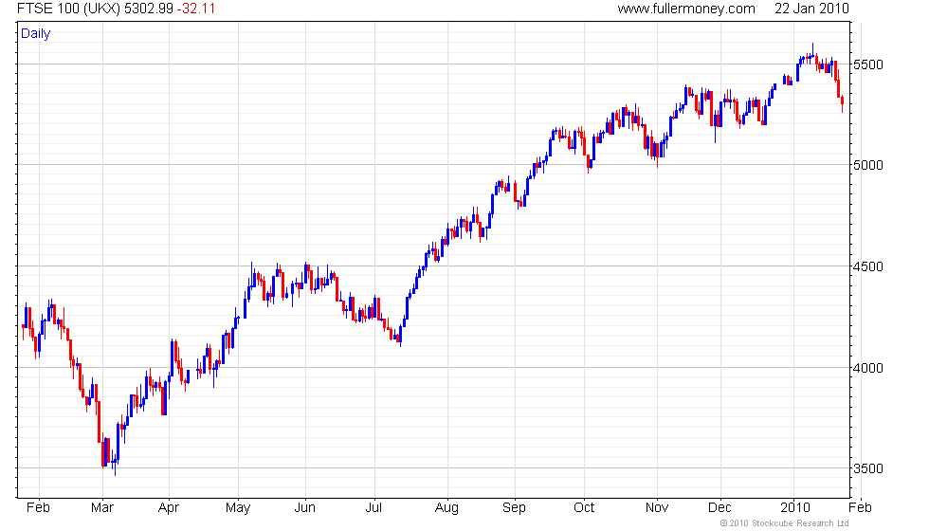This screenshot has width=929, height=531.
Task: Click the Sep month label
Action: [514, 508]
